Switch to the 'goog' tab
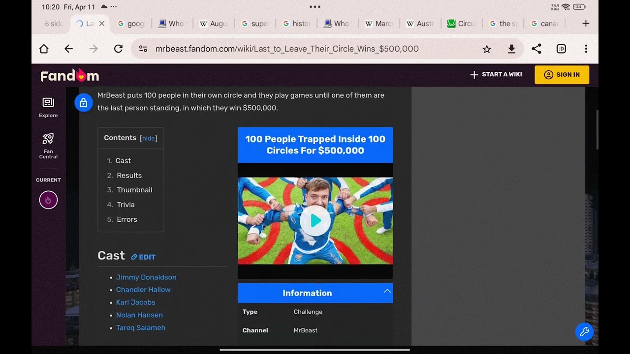Screen dimensions: 630x354 point(131,23)
